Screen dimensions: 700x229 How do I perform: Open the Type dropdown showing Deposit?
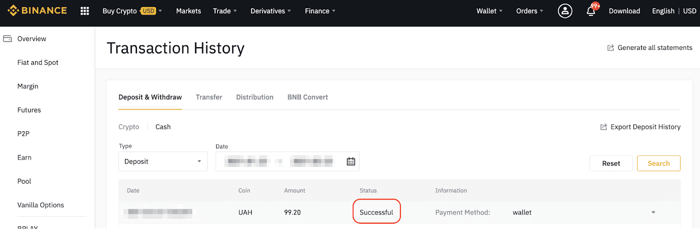163,161
